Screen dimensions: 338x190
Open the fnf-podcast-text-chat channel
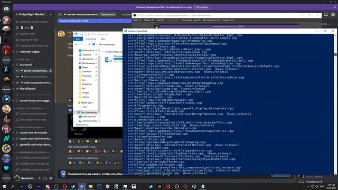tap(33, 120)
